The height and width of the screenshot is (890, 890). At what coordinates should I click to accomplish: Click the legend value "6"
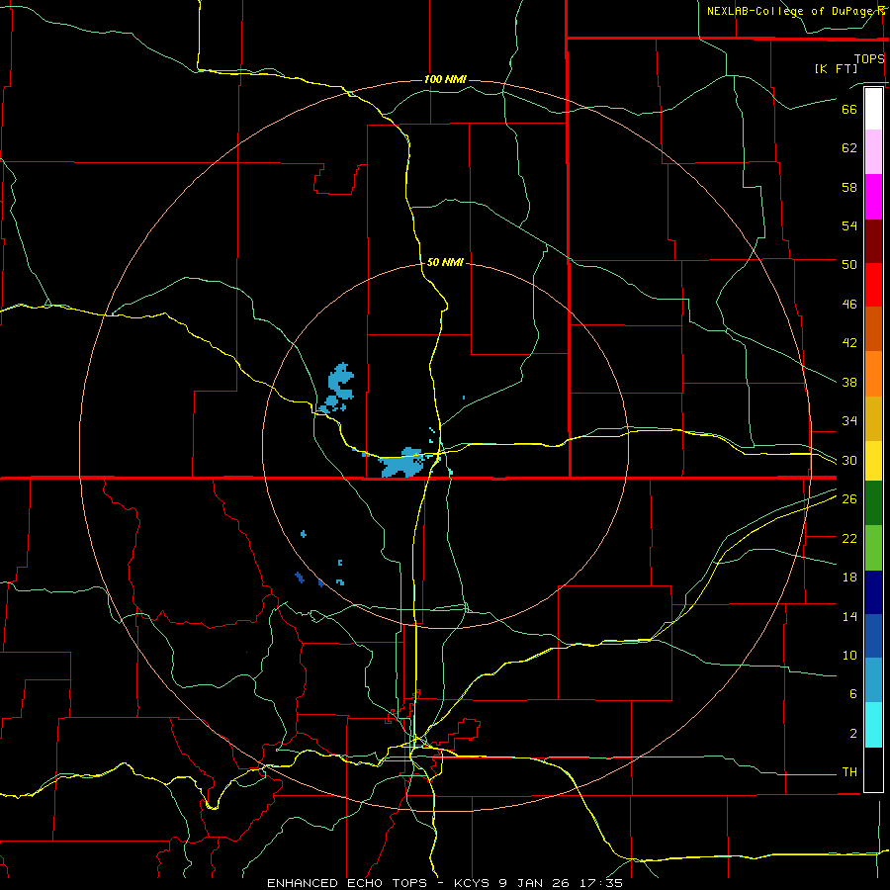click(x=852, y=693)
